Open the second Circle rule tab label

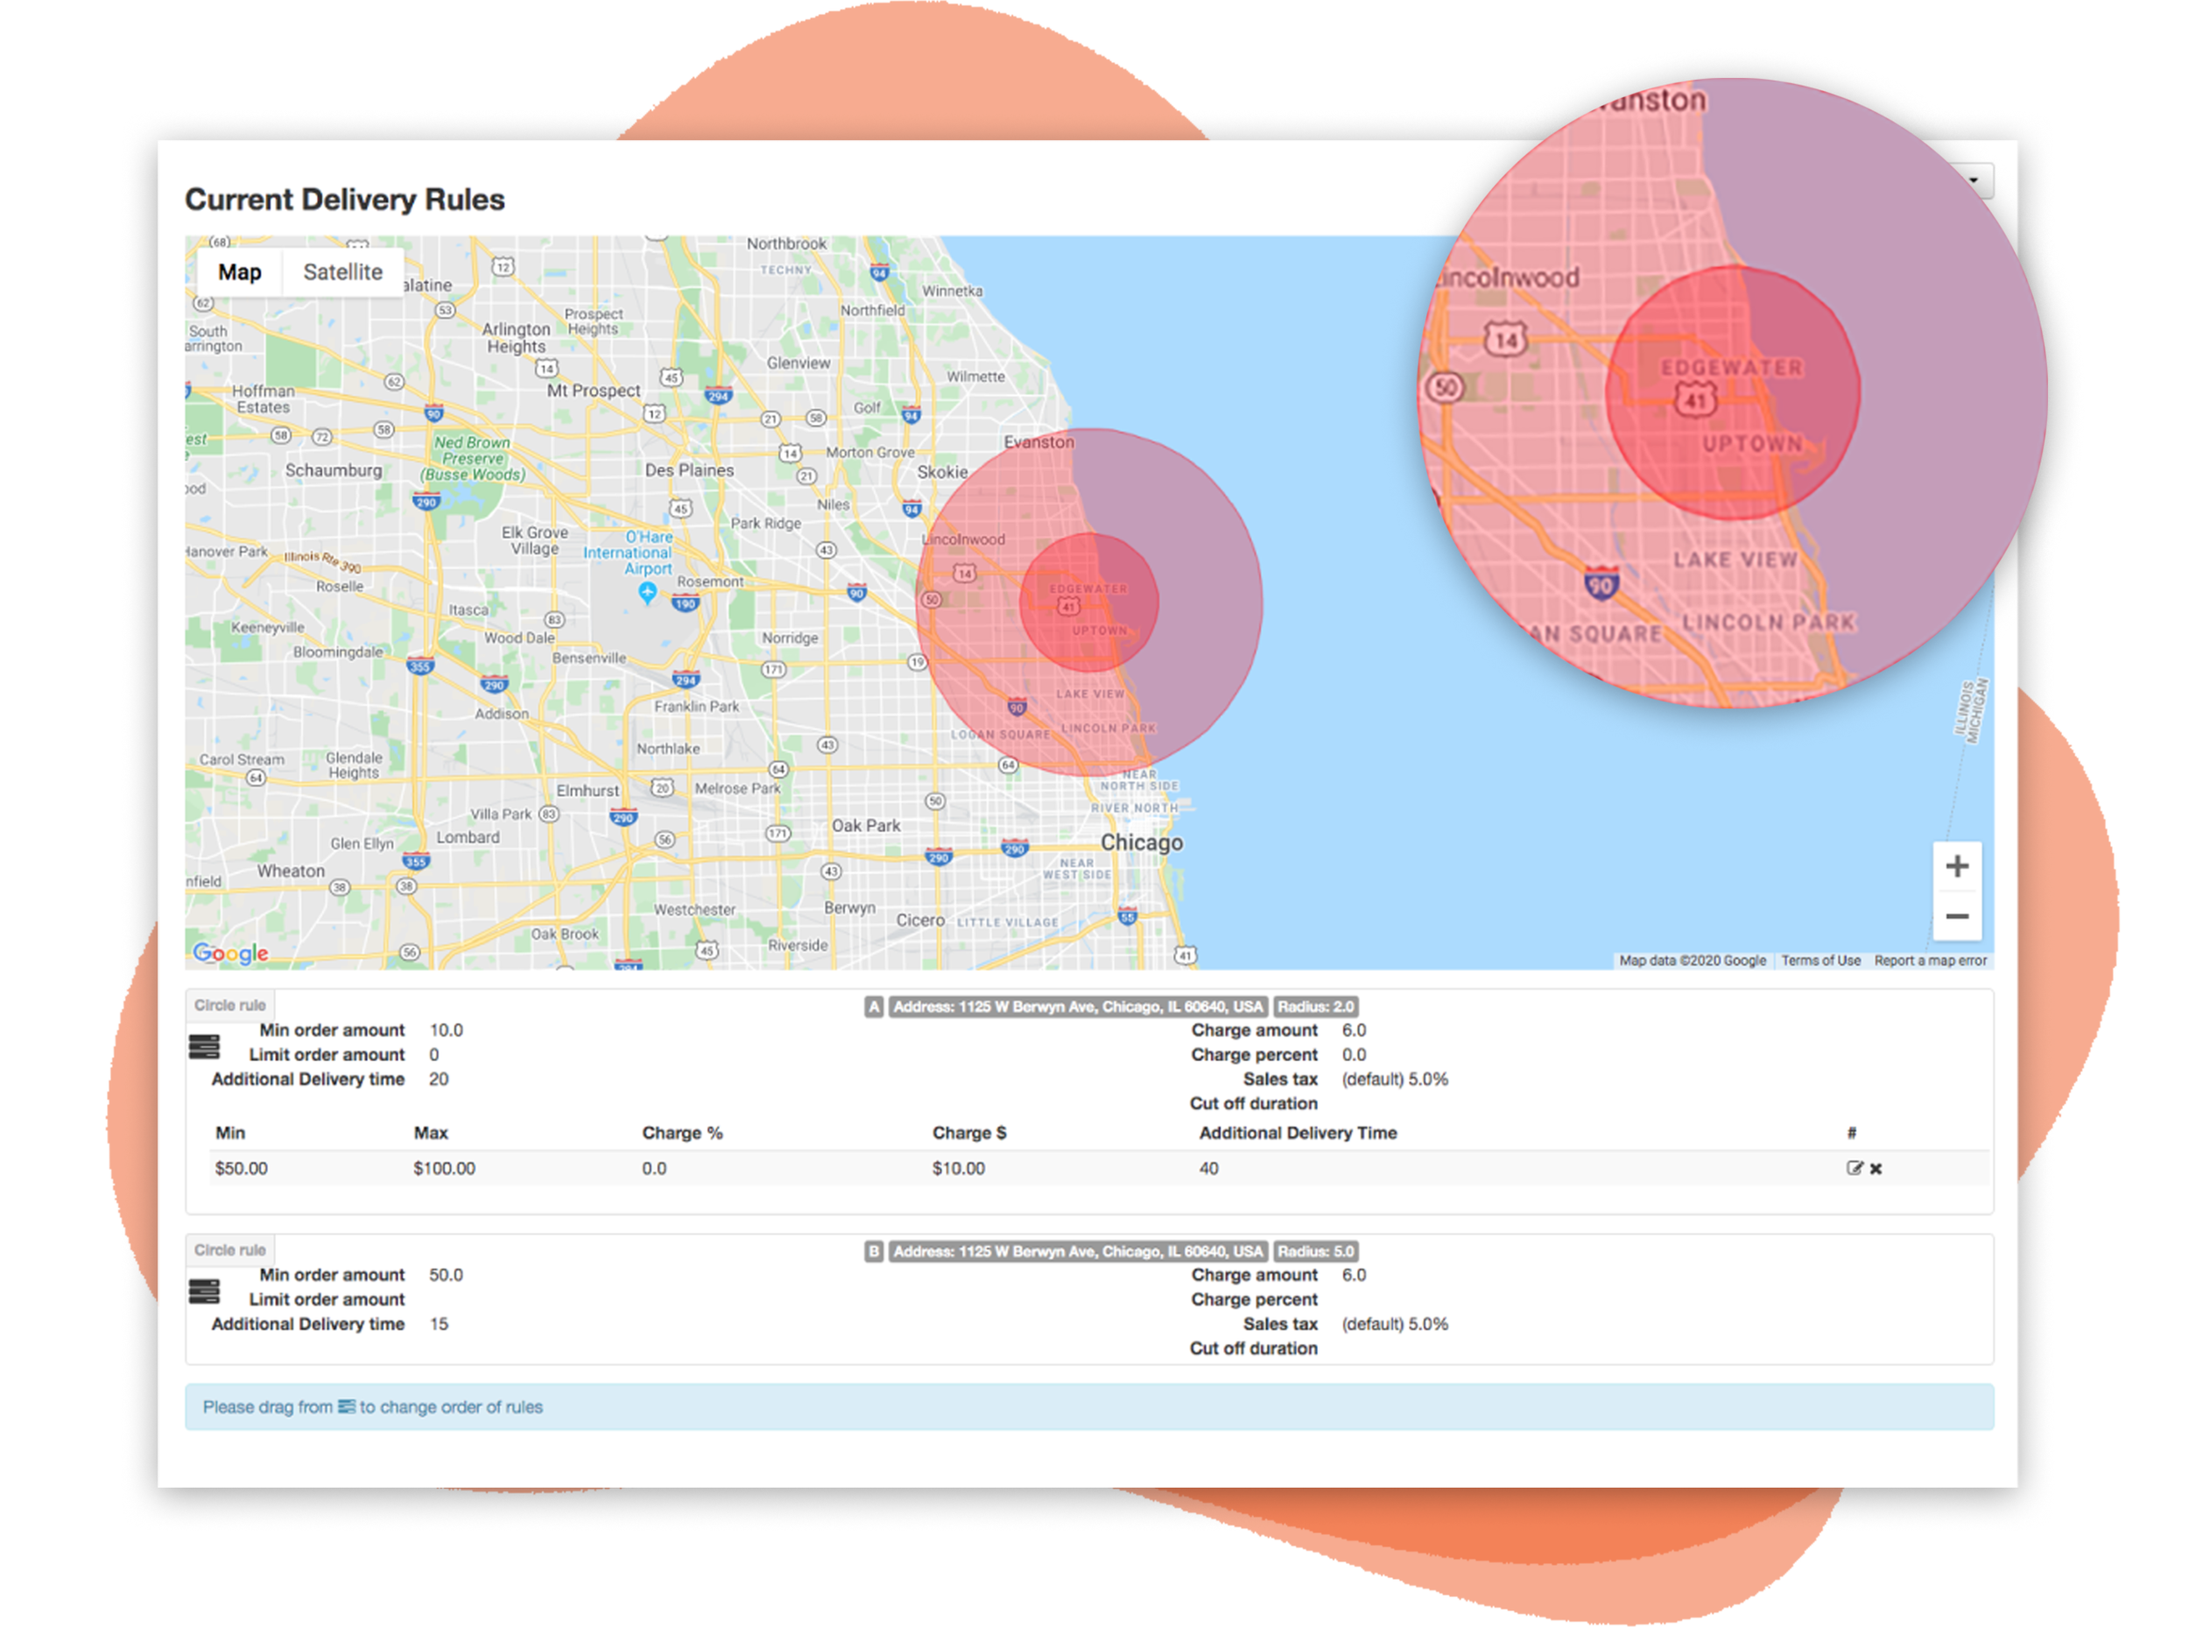[229, 1250]
